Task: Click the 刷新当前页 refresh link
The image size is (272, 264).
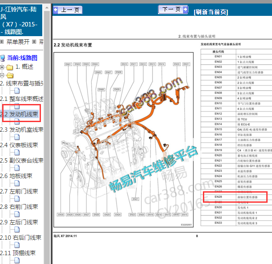Action: click(210, 12)
